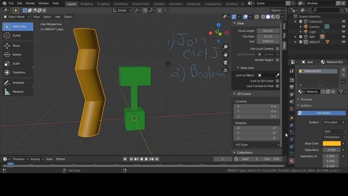Viewport: 348px width, 196px height.
Task: Click the Use Nodes button
Action: (x=321, y=113)
